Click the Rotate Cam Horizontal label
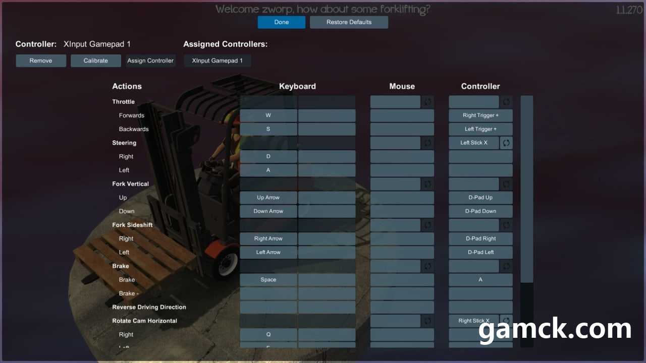The image size is (646, 363). point(144,321)
